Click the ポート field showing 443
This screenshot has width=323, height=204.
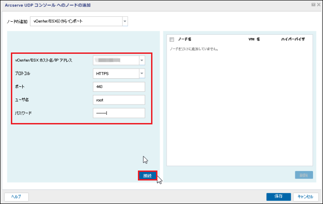click(119, 87)
